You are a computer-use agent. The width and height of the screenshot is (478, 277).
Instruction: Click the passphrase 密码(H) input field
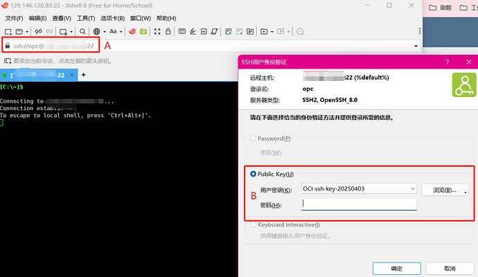pyautogui.click(x=359, y=204)
